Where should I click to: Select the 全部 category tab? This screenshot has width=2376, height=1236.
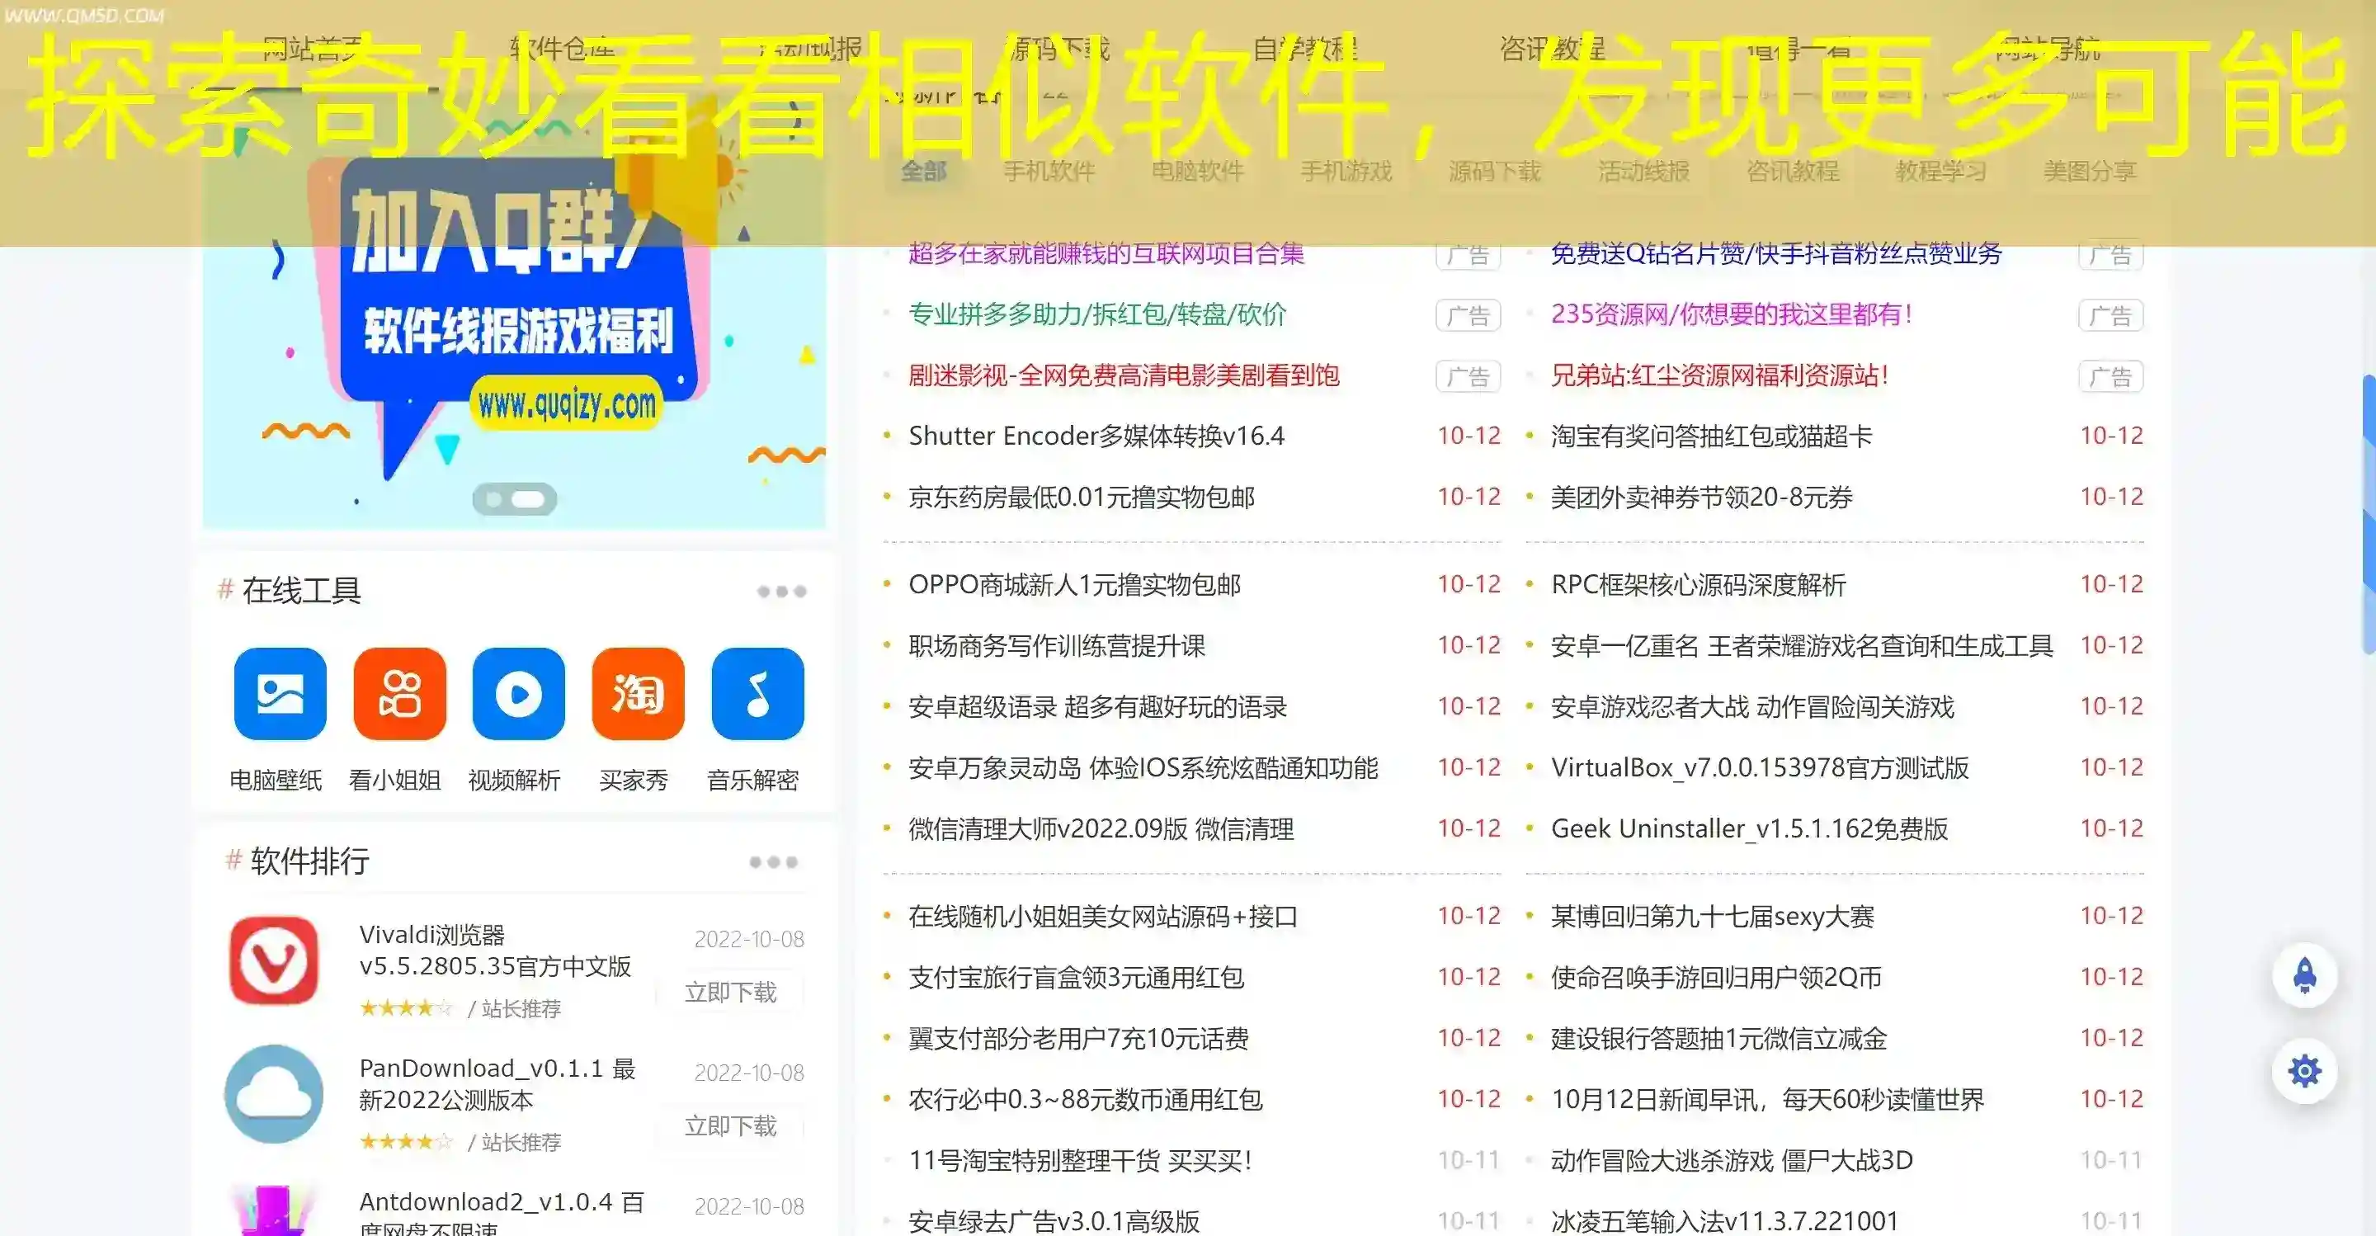[x=923, y=171]
